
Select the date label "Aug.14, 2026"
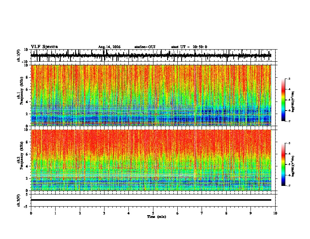coord(109,47)
